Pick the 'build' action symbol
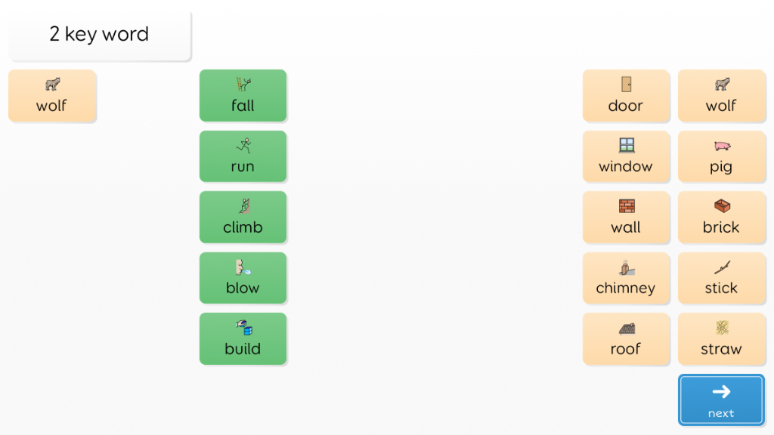Viewport: 774px width, 435px height. pos(243,339)
